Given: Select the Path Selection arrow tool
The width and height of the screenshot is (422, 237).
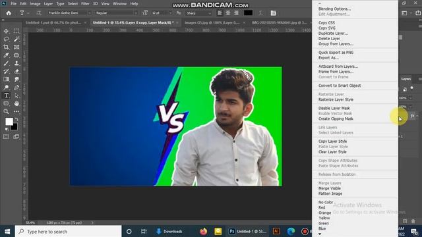Looking at the screenshot, I should pyautogui.click(x=16, y=95).
